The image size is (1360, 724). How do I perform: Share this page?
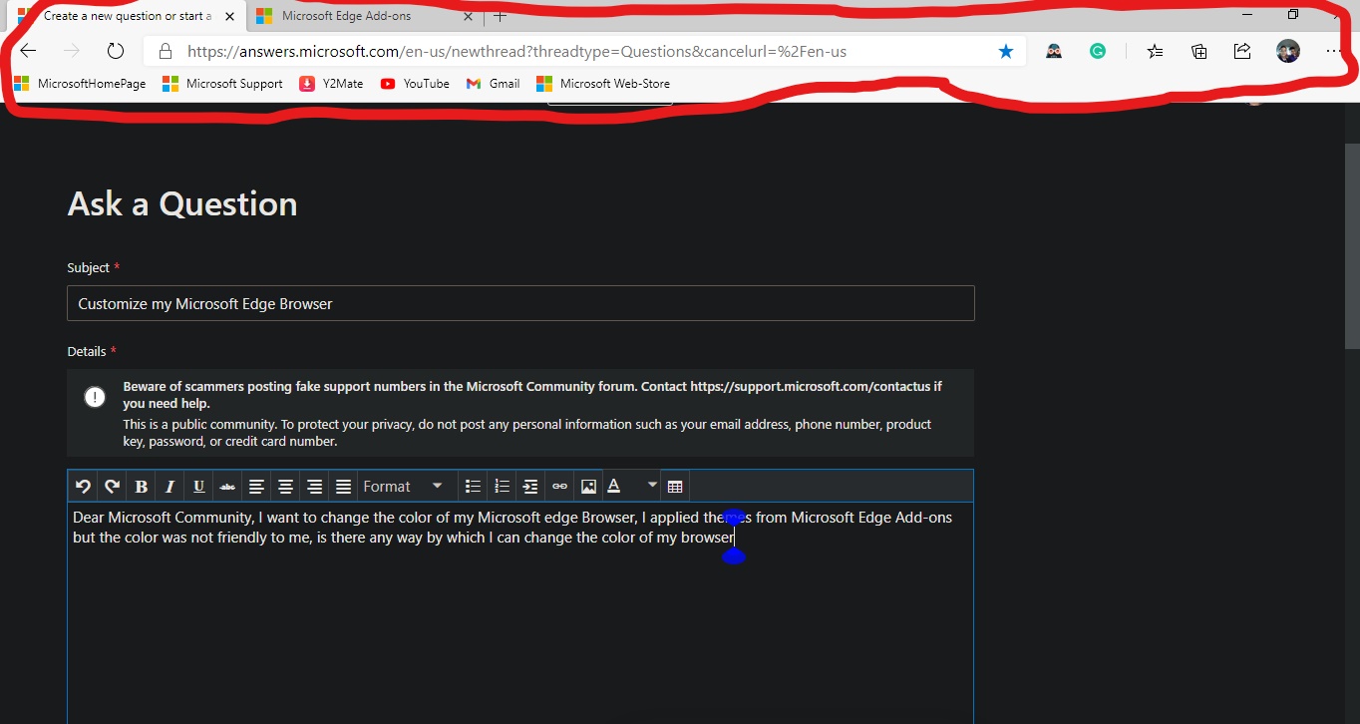tap(1242, 52)
